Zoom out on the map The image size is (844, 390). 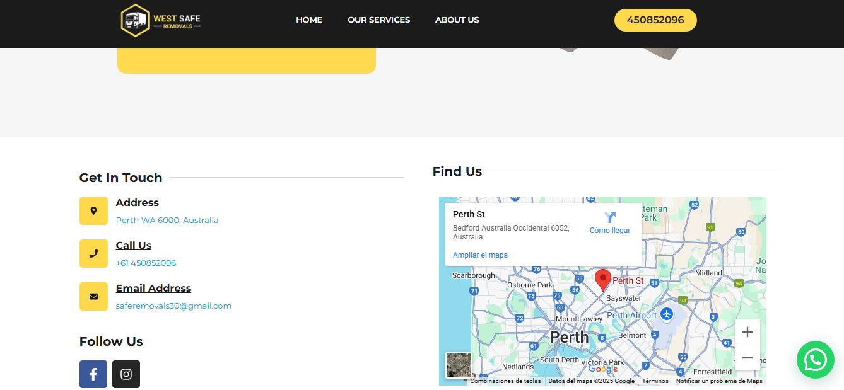click(747, 358)
